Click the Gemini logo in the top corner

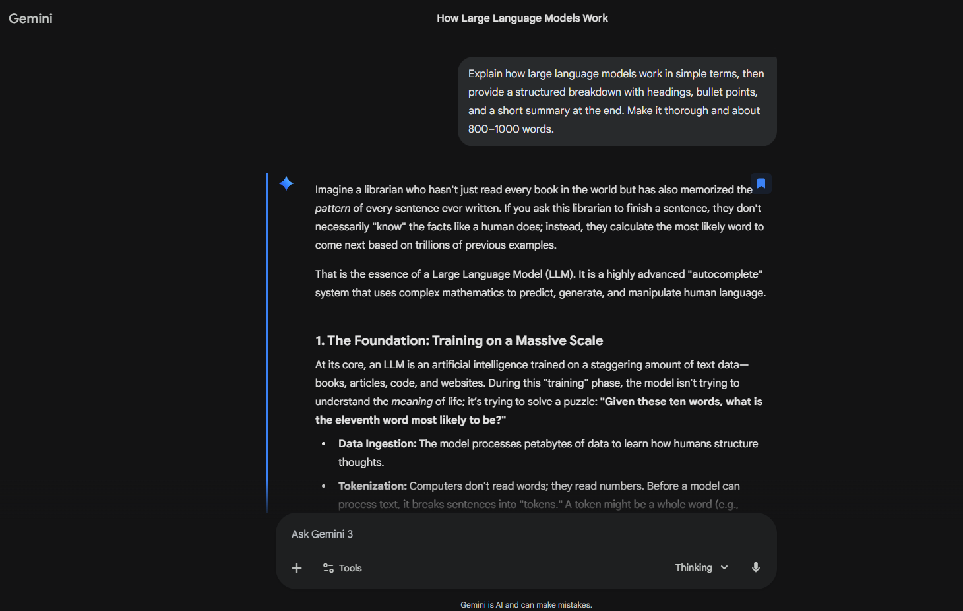(30, 18)
